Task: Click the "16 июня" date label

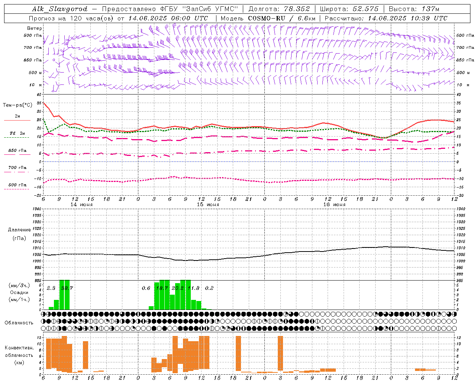Action: click(x=334, y=205)
